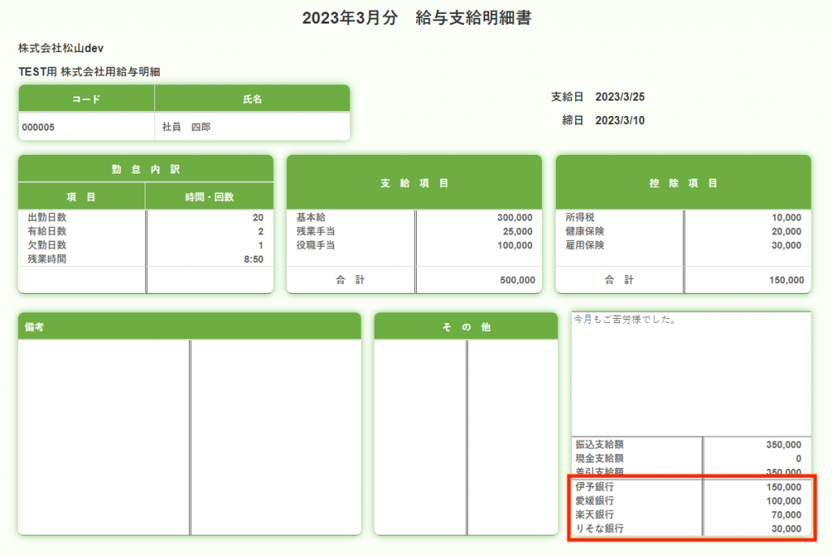Select employee code 000005
832x555 pixels.
click(38, 127)
